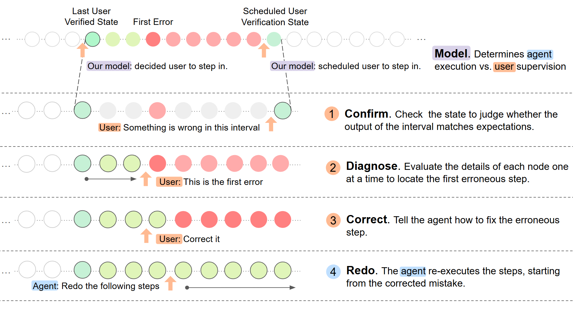Select the single pink circle in the Confirm row

point(157,111)
